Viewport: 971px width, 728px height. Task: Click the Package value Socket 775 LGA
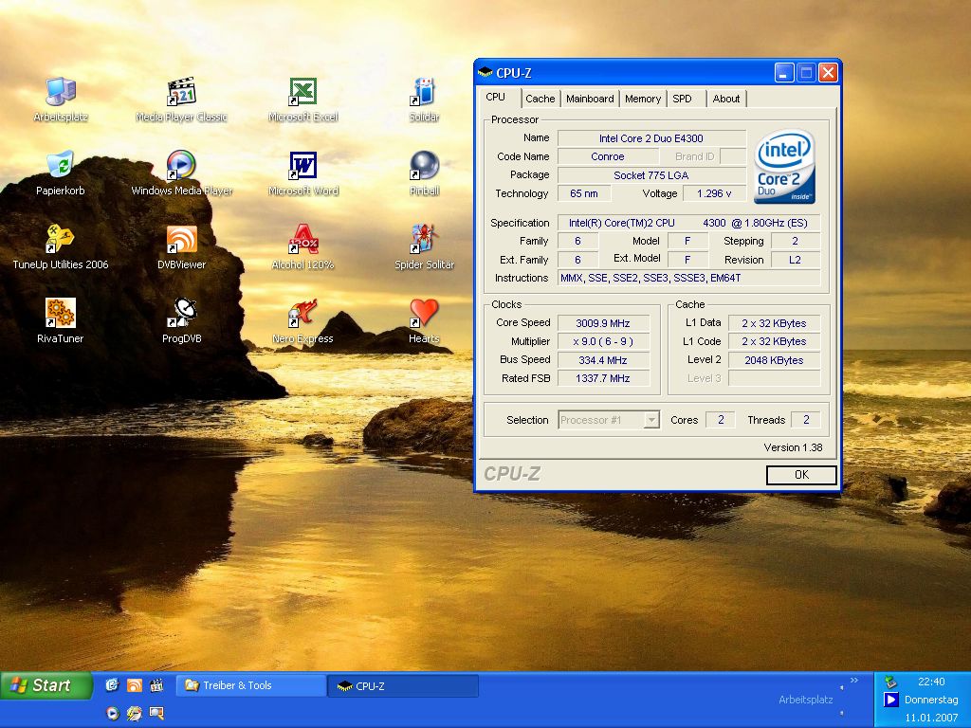(x=651, y=175)
